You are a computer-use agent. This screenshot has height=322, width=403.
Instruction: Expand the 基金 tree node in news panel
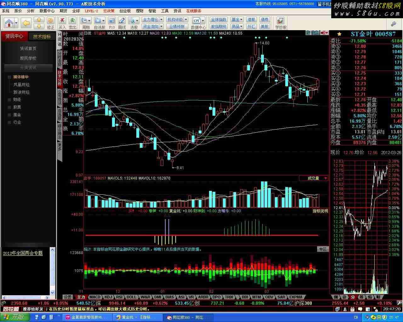9,115
